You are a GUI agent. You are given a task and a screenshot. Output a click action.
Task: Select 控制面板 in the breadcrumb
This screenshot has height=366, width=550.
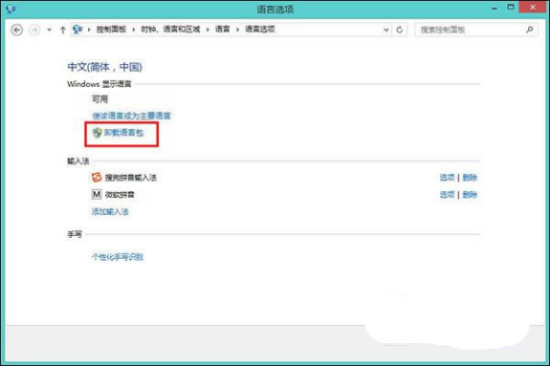coord(111,29)
